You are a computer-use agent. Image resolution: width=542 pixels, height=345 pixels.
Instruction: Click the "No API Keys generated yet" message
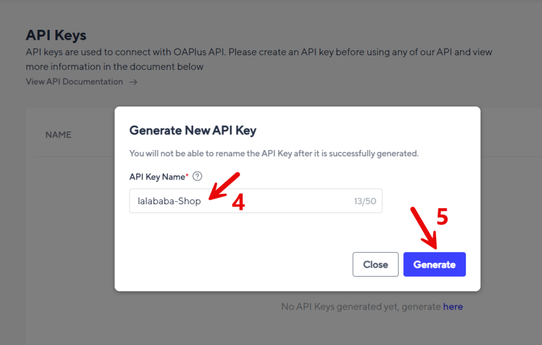click(360, 306)
